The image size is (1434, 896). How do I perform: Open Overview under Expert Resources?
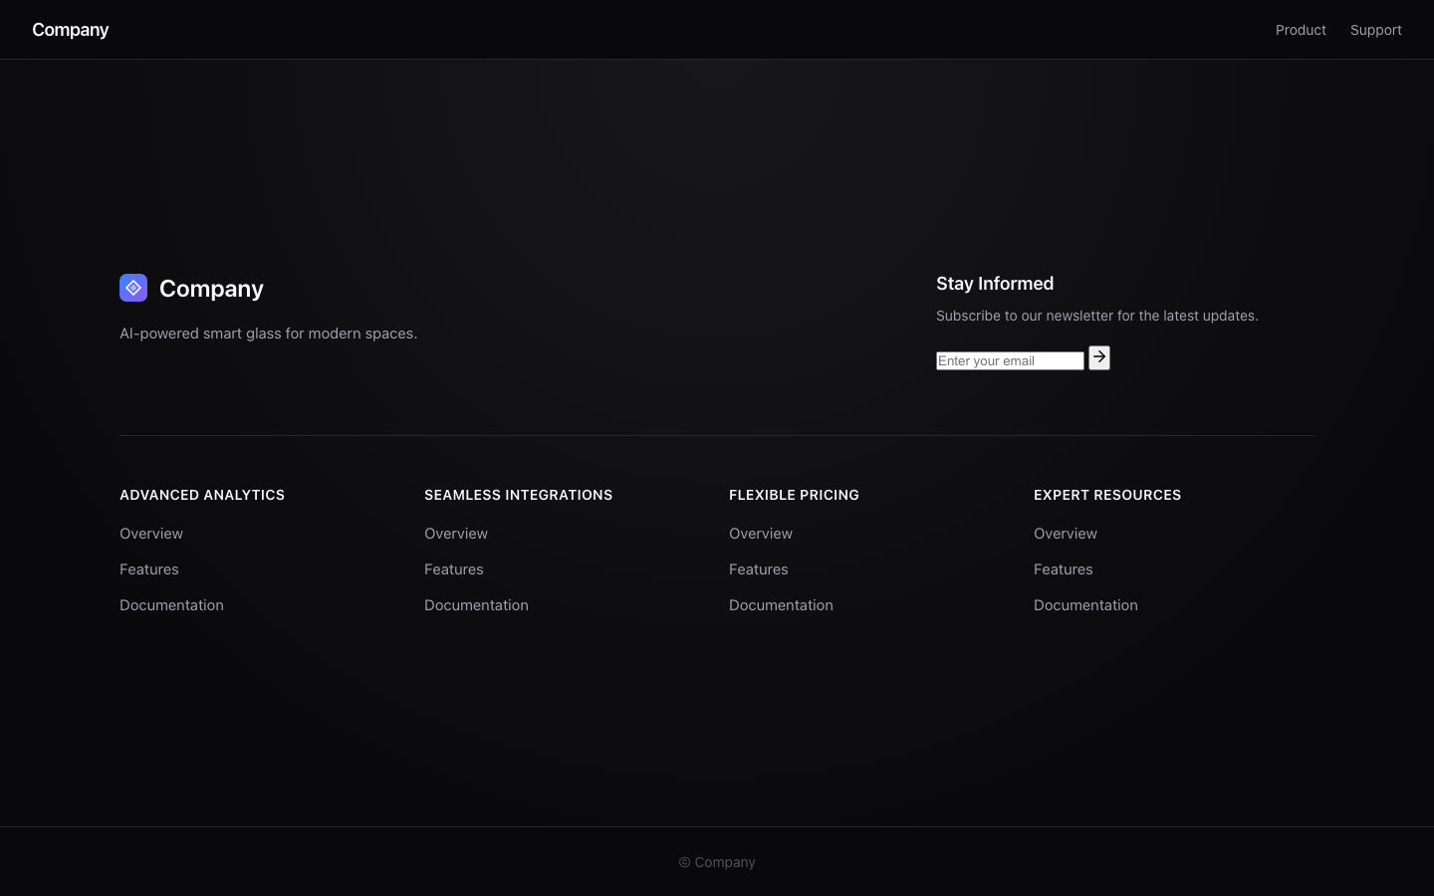coord(1066,534)
